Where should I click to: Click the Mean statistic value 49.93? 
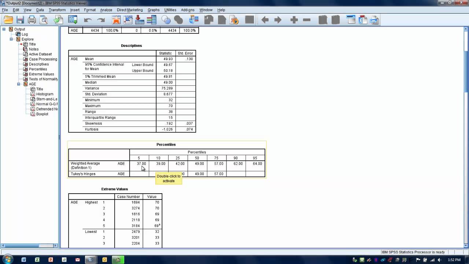point(168,59)
